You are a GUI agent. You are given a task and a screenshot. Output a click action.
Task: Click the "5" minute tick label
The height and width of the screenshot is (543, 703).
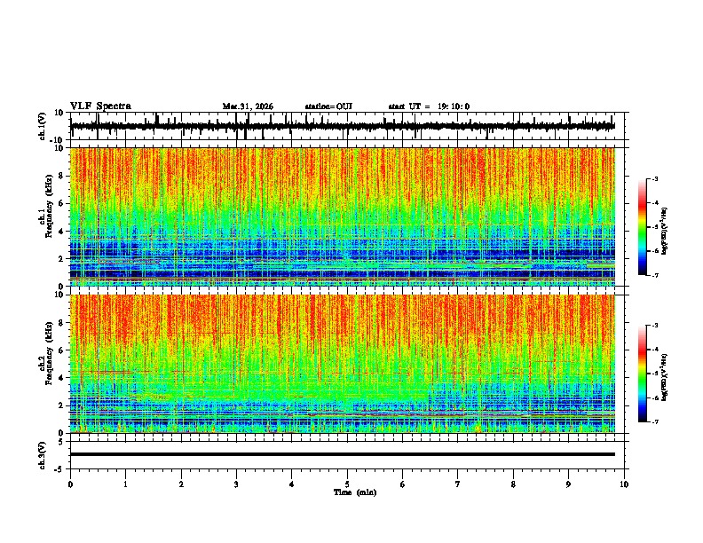[x=347, y=484]
